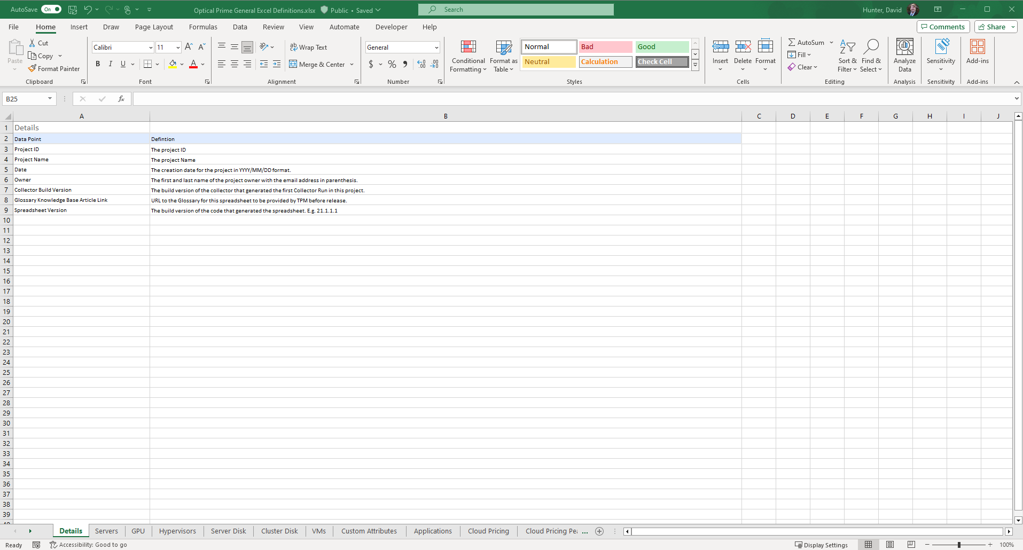
Task: Select the Increase Font Size icon
Action: click(188, 47)
